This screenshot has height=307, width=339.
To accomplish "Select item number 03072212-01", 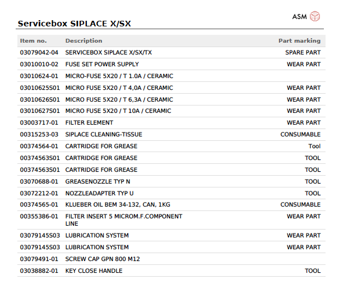I will 39,193.
